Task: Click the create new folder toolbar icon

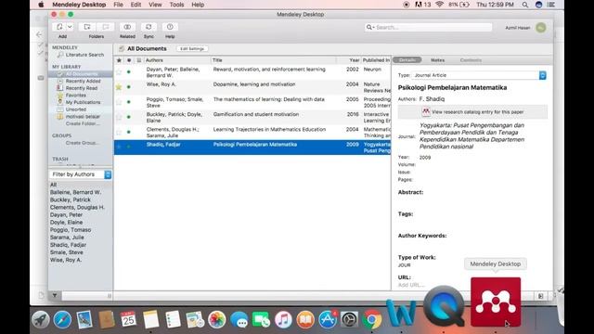Action: (87, 27)
